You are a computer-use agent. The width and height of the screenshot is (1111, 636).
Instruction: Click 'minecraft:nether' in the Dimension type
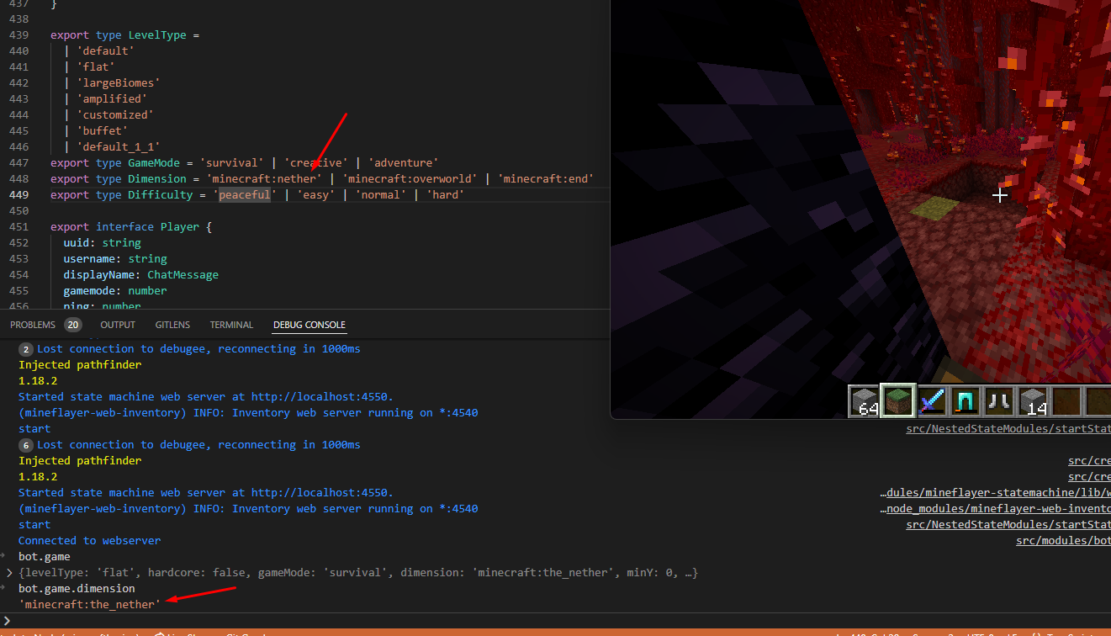coord(264,179)
